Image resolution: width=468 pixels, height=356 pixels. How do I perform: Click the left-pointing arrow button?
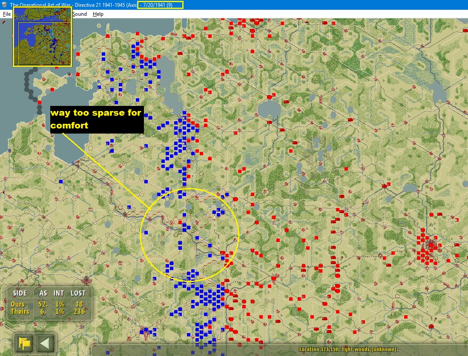(x=46, y=343)
